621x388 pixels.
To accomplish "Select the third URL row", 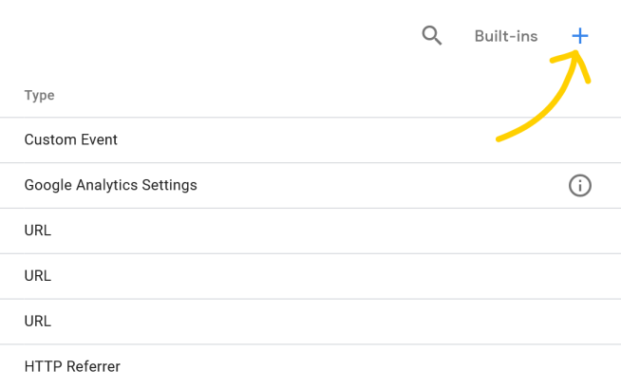I will point(310,322).
